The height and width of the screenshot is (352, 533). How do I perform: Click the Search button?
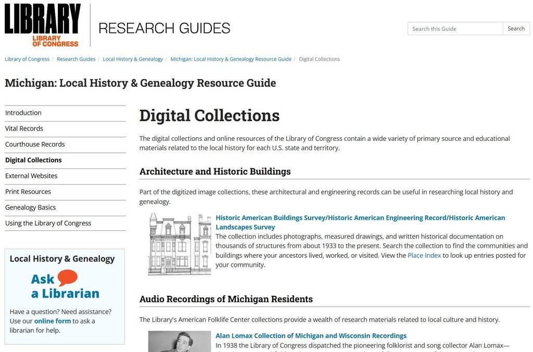pos(516,29)
